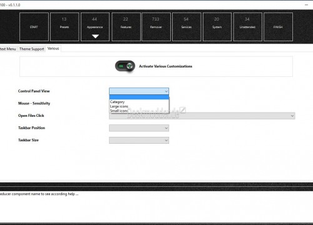Select the Appearance step tile
The image size is (313, 225).
95,27
